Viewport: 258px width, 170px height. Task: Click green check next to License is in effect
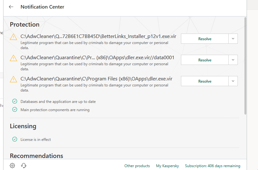15,139
